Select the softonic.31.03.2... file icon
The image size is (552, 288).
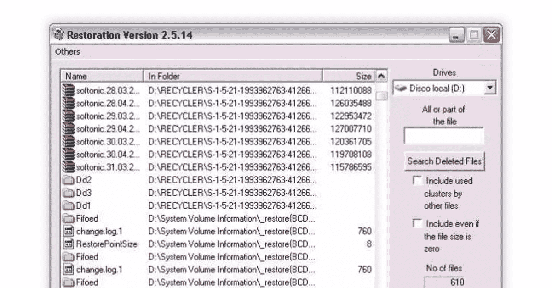point(68,167)
